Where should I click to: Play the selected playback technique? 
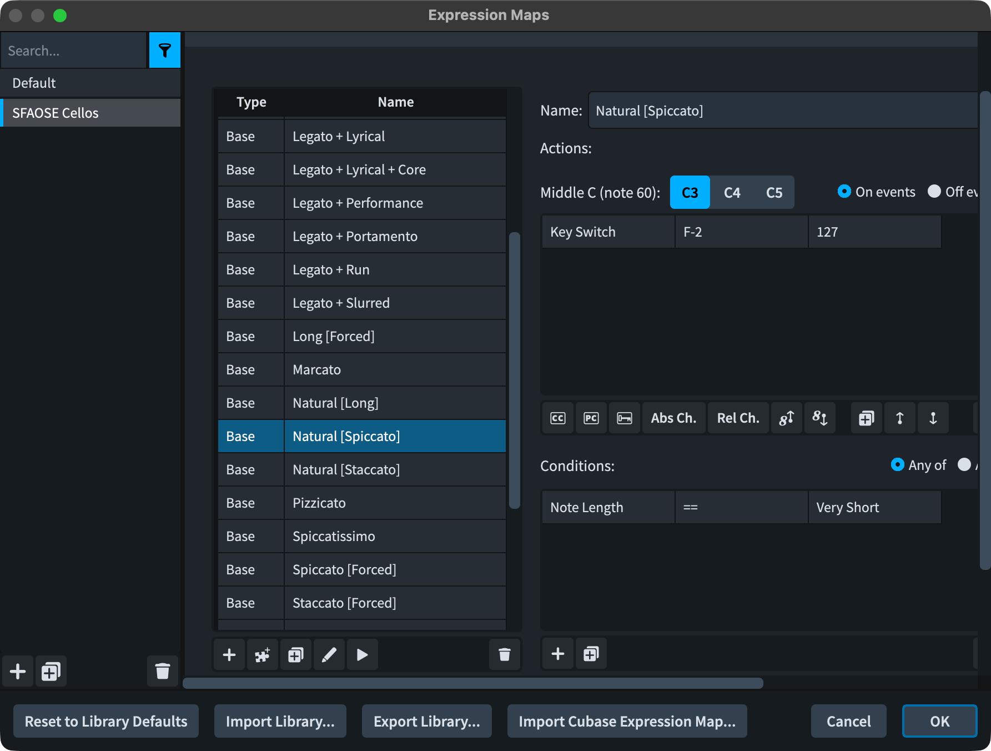point(362,655)
